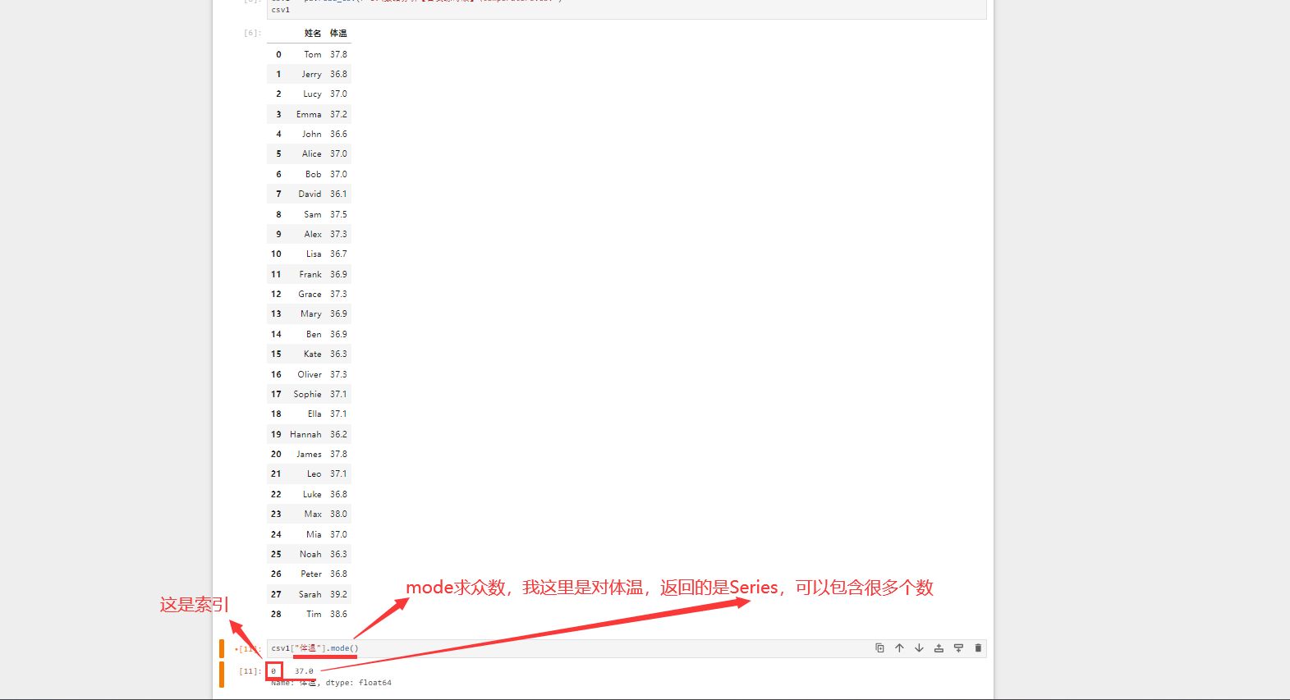Image resolution: width=1290 pixels, height=700 pixels.
Task: Select Sam's temperature 37.5
Action: pyautogui.click(x=338, y=214)
